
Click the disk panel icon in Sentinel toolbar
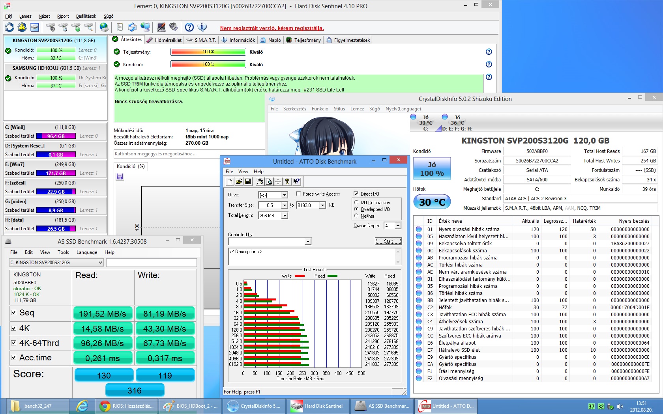(35, 27)
